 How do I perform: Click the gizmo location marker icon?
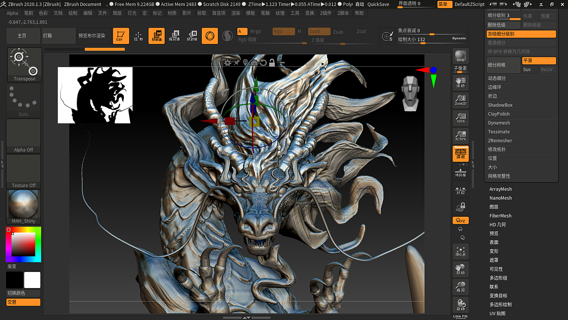245,62
